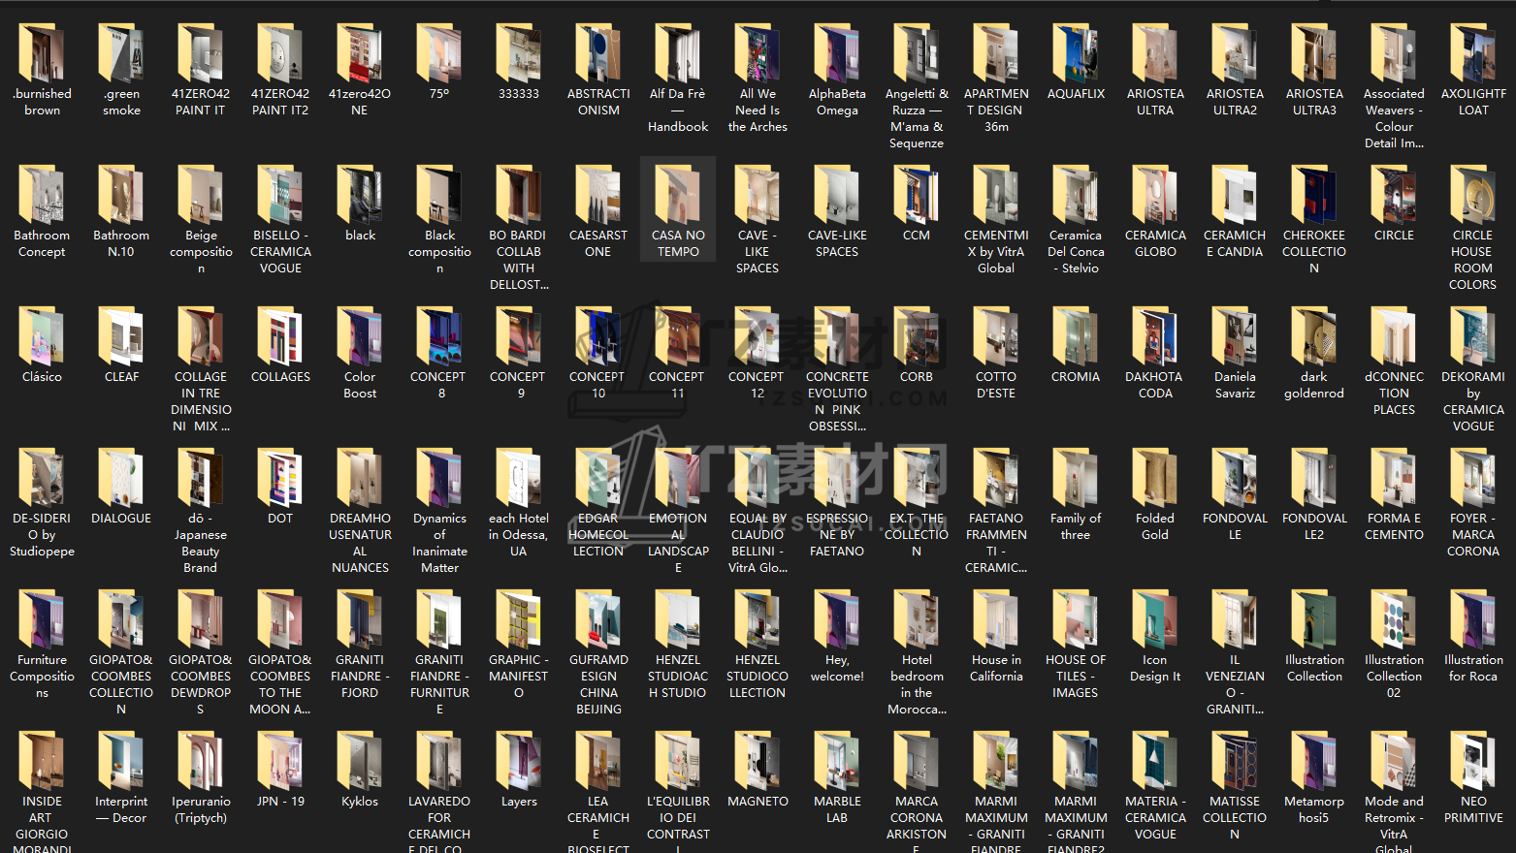Click the 'Illustration Collection 02' folder name
Screen dimensions: 1516x853
[x=1394, y=677]
